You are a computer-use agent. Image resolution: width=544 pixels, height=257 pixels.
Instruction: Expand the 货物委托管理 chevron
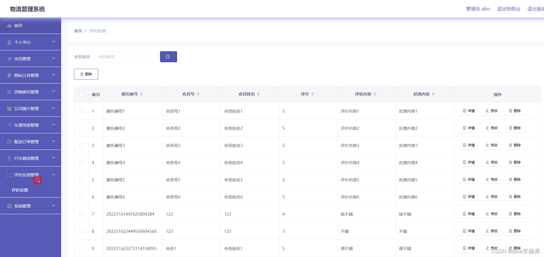point(54,91)
